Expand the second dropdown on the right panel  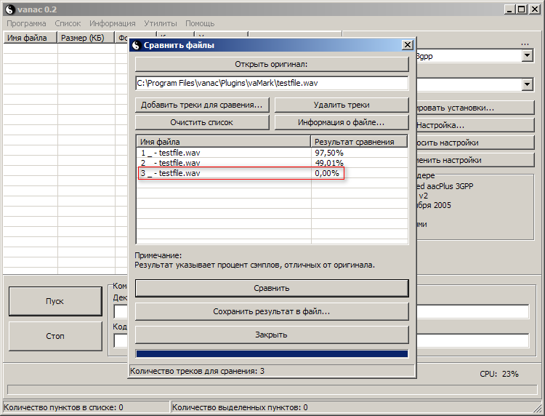pos(528,85)
